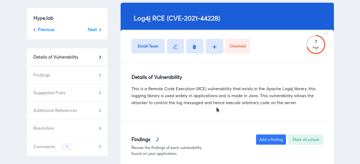Click the Details of Vulnerability content heading
This screenshot has height=164, width=360.
[x=157, y=77]
